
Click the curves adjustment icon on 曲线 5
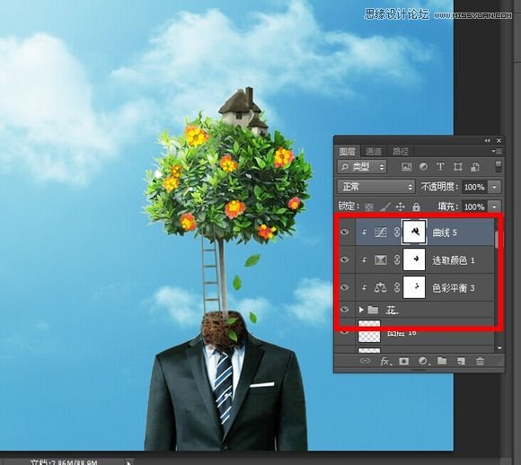(381, 232)
